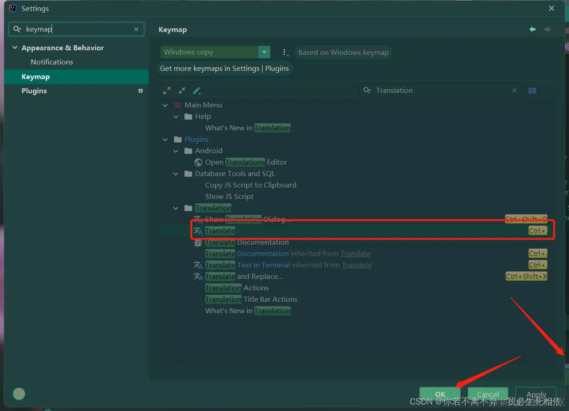This screenshot has height=411, width=569.
Task: Click the Main Menu icon in tree
Action: (178, 105)
